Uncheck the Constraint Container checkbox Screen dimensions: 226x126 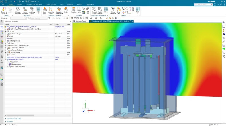tap(8, 48)
